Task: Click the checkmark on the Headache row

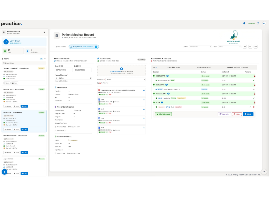Action: 254,98
